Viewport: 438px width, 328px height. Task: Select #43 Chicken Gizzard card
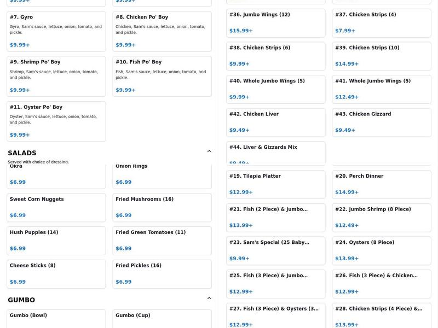381,122
